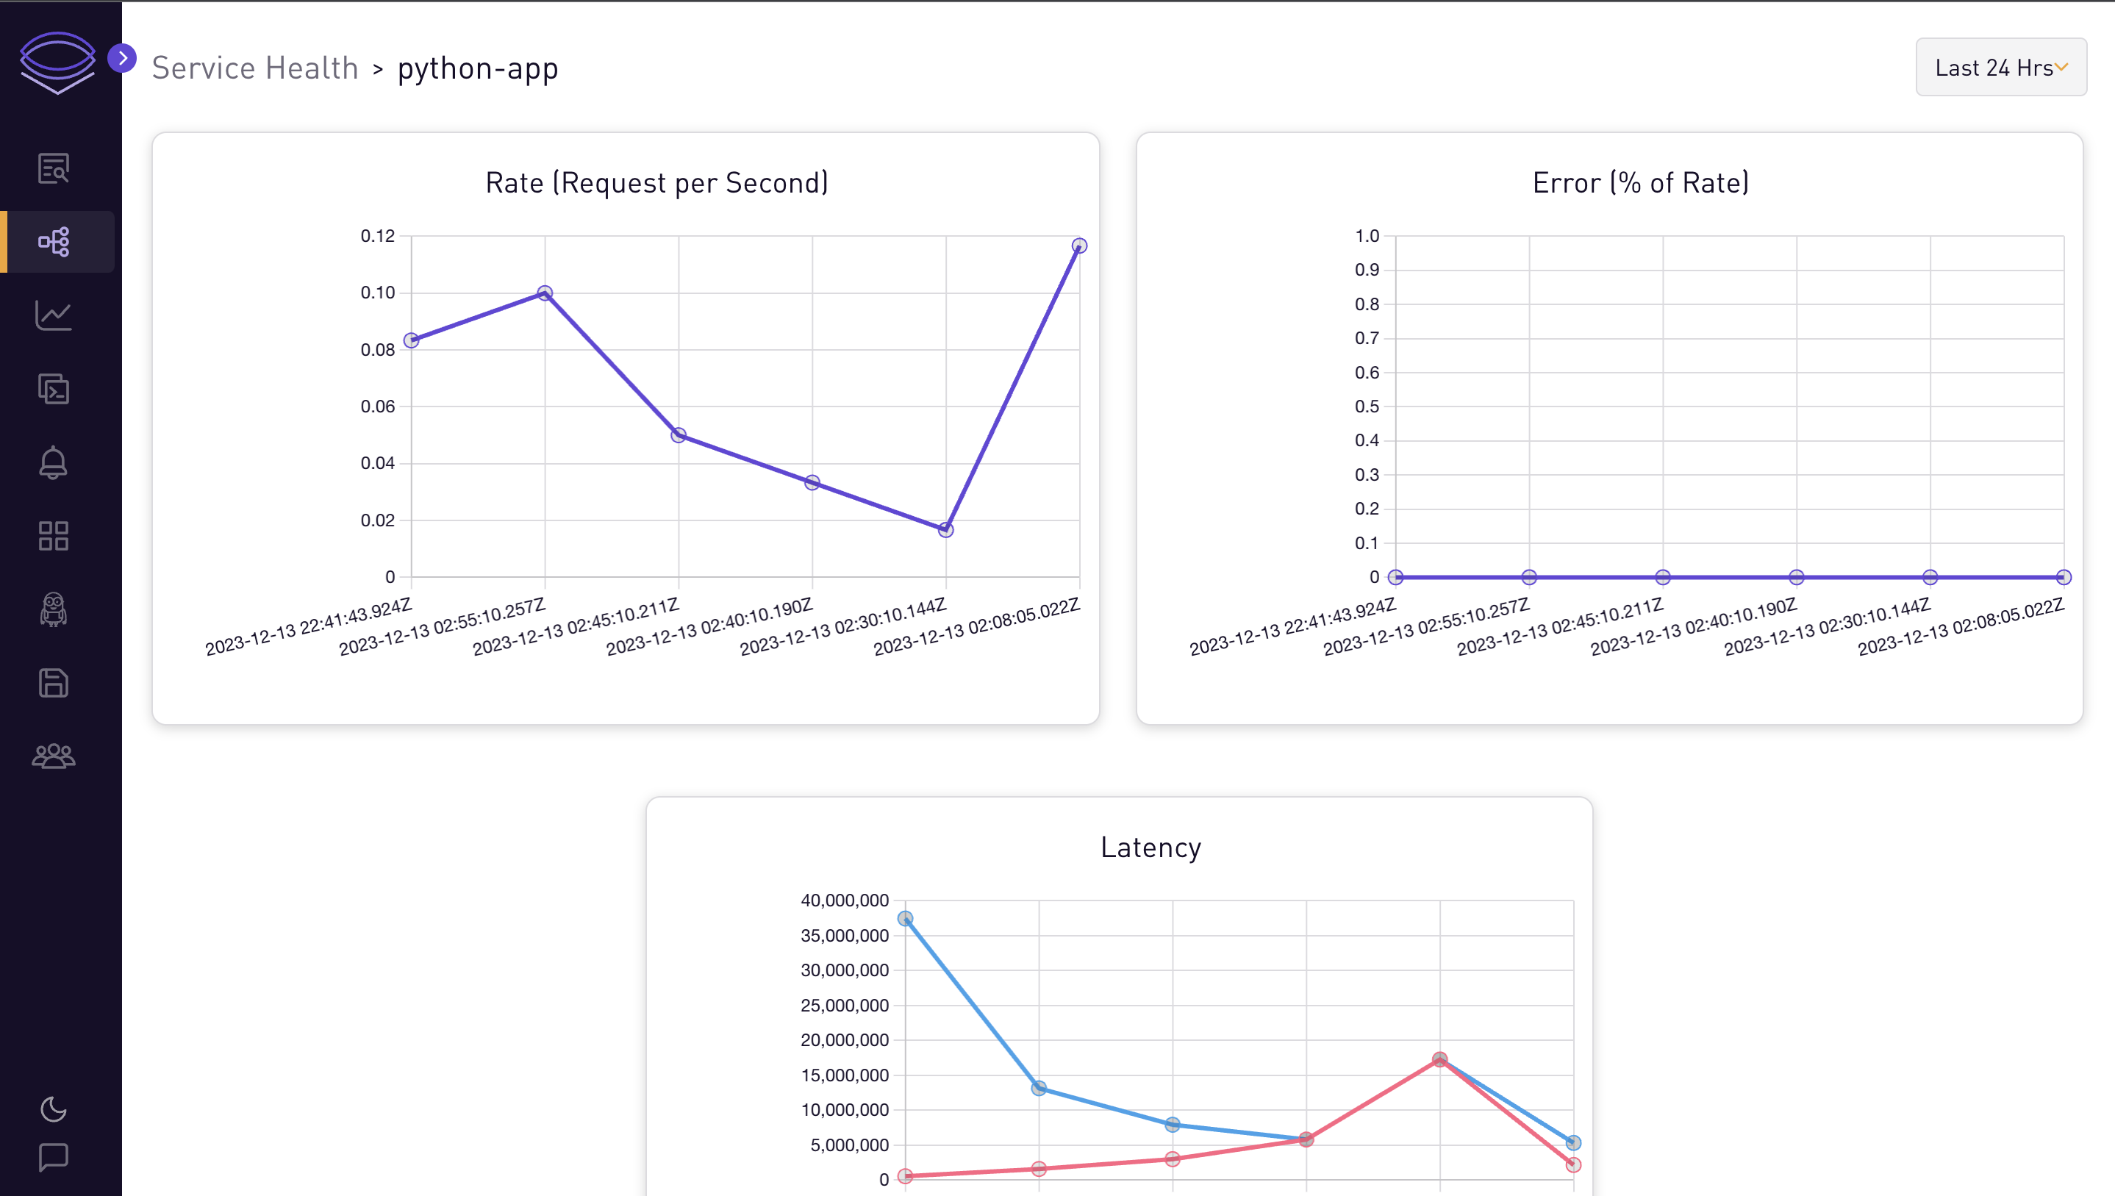The image size is (2115, 1196).
Task: Click Error chart label 2023-12-13 02:30:10.144Z
Action: coord(1828,627)
